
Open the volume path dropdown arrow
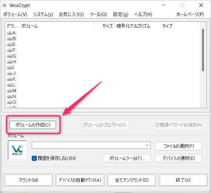tap(148, 145)
